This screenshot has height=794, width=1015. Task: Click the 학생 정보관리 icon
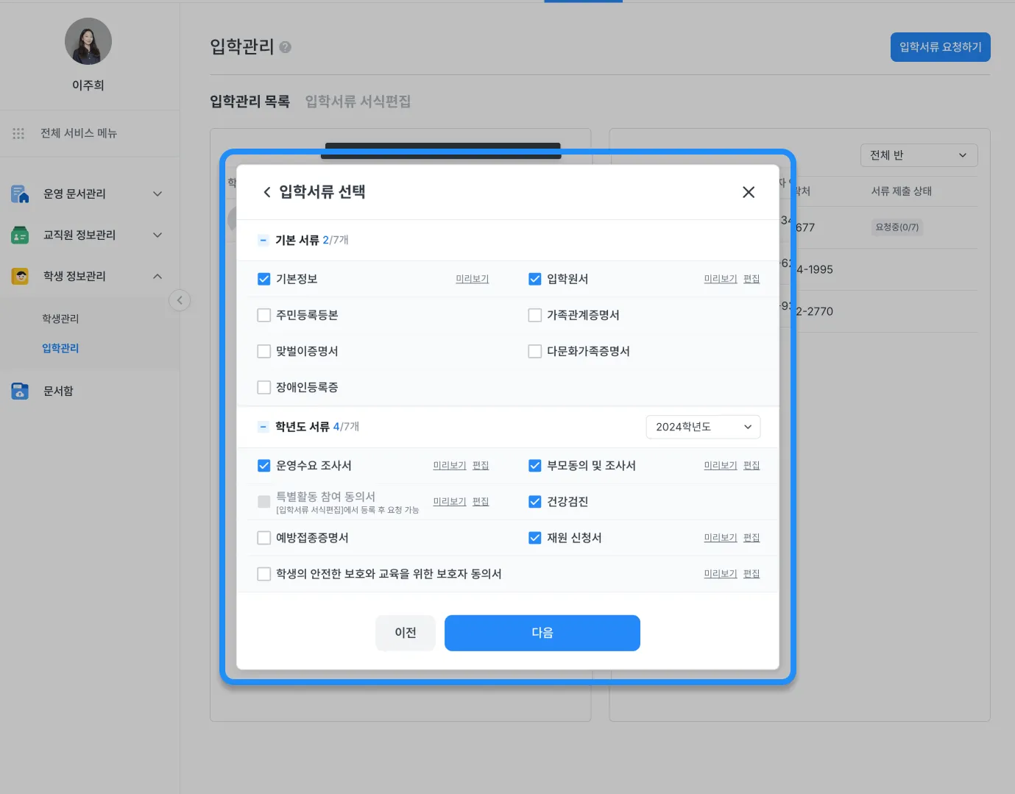pyautogui.click(x=20, y=276)
